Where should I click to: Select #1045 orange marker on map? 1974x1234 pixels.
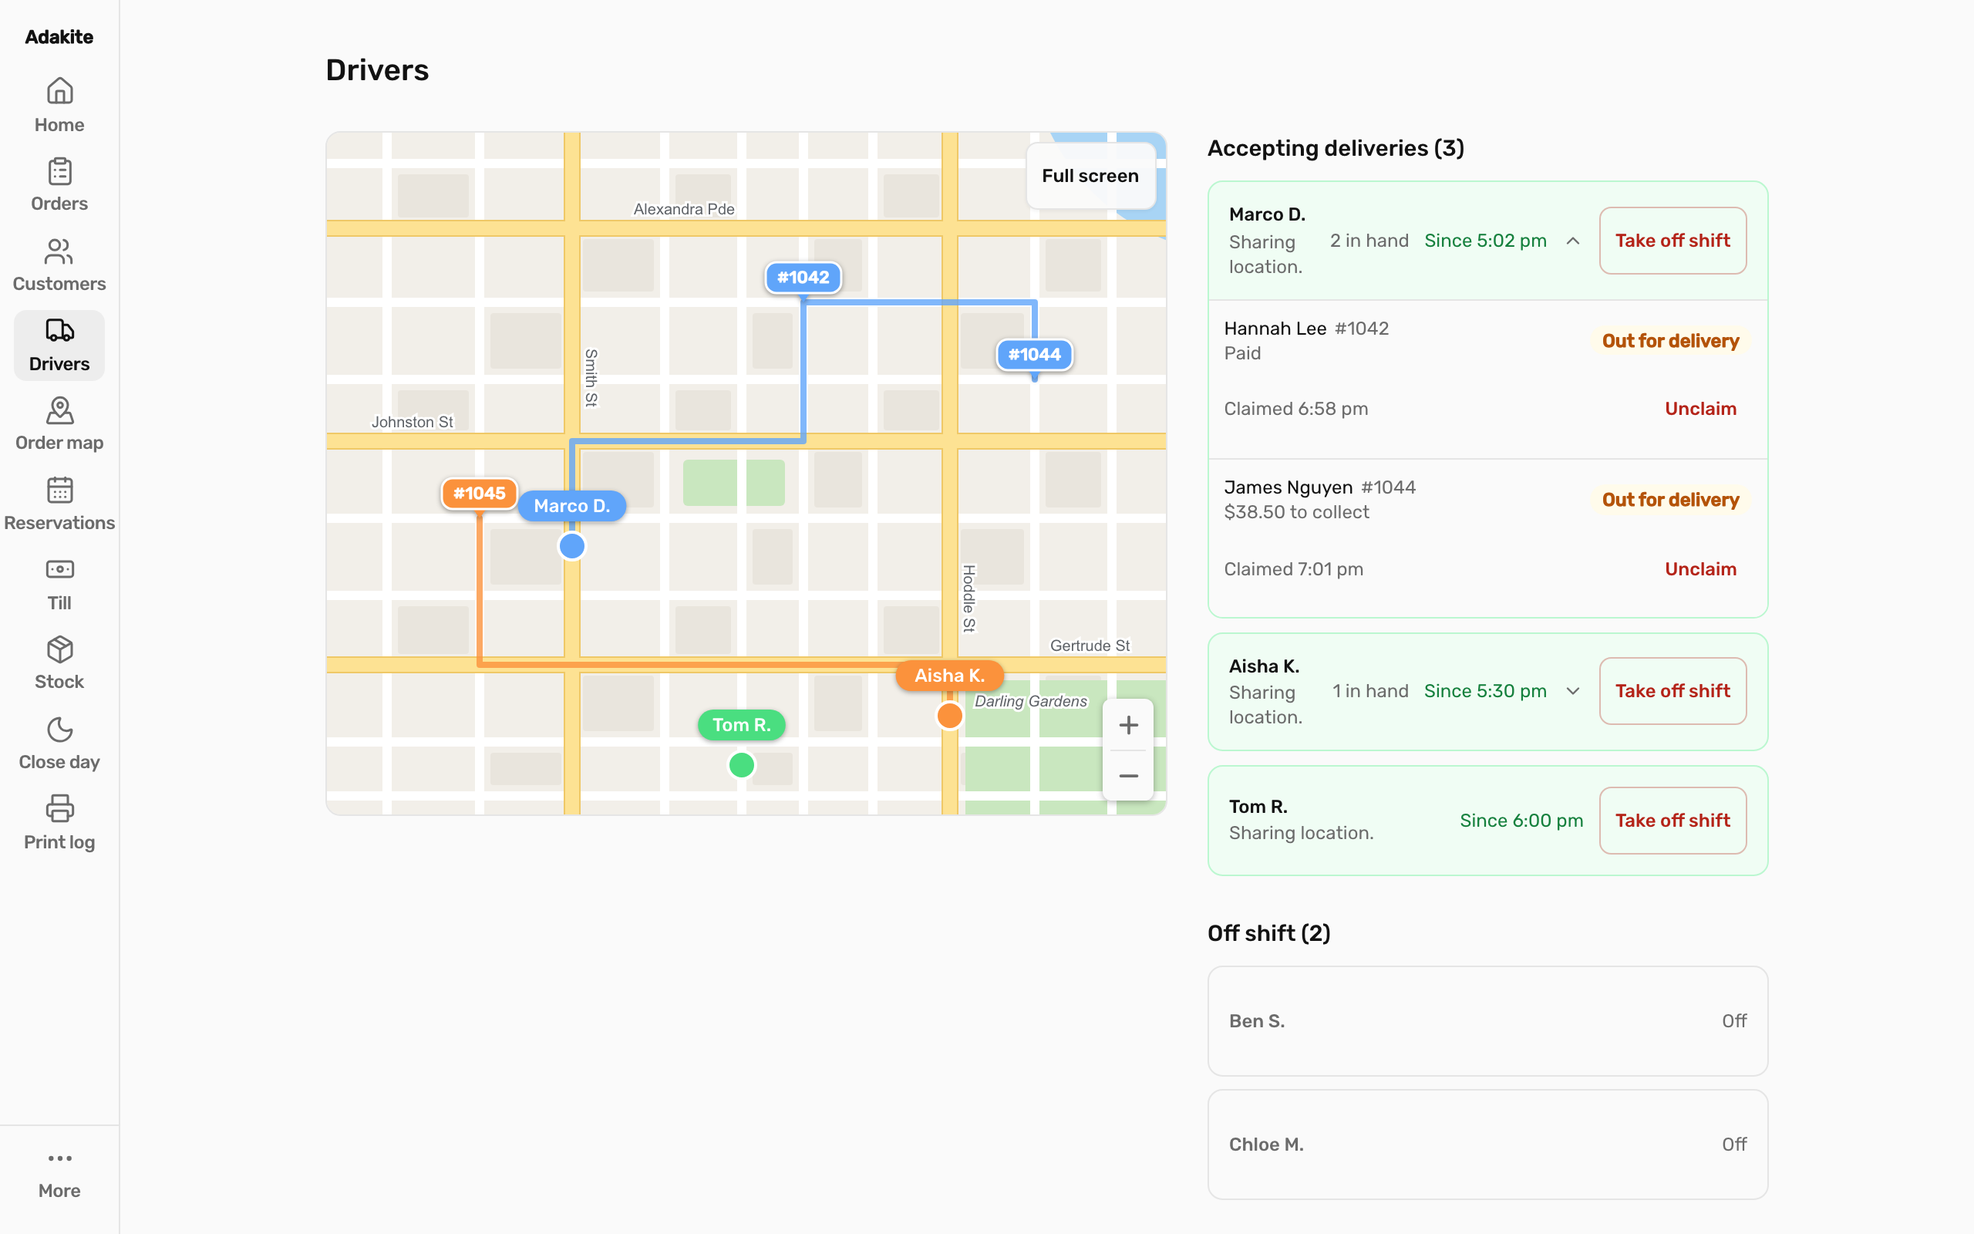tap(479, 494)
